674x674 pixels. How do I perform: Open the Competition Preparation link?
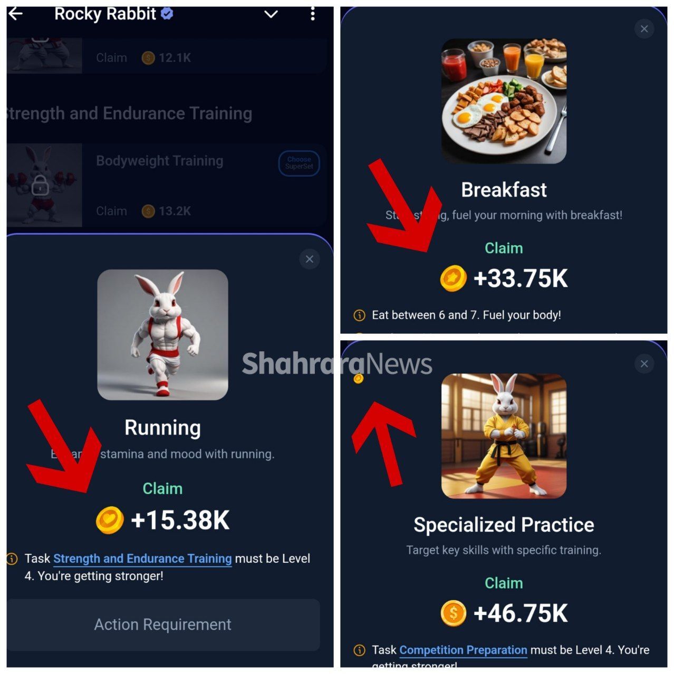point(463,650)
